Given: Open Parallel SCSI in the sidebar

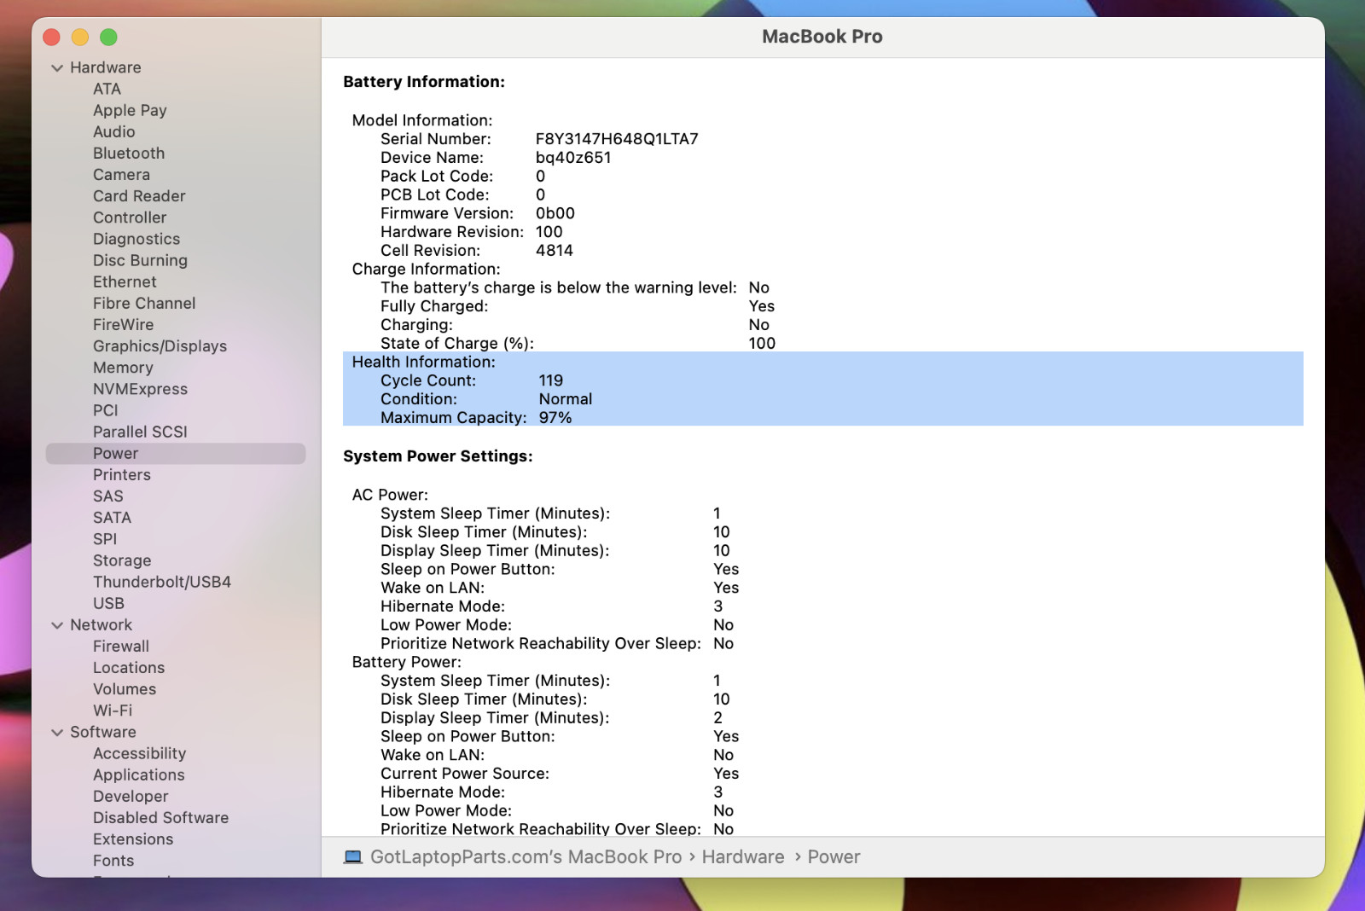Looking at the screenshot, I should pos(140,432).
